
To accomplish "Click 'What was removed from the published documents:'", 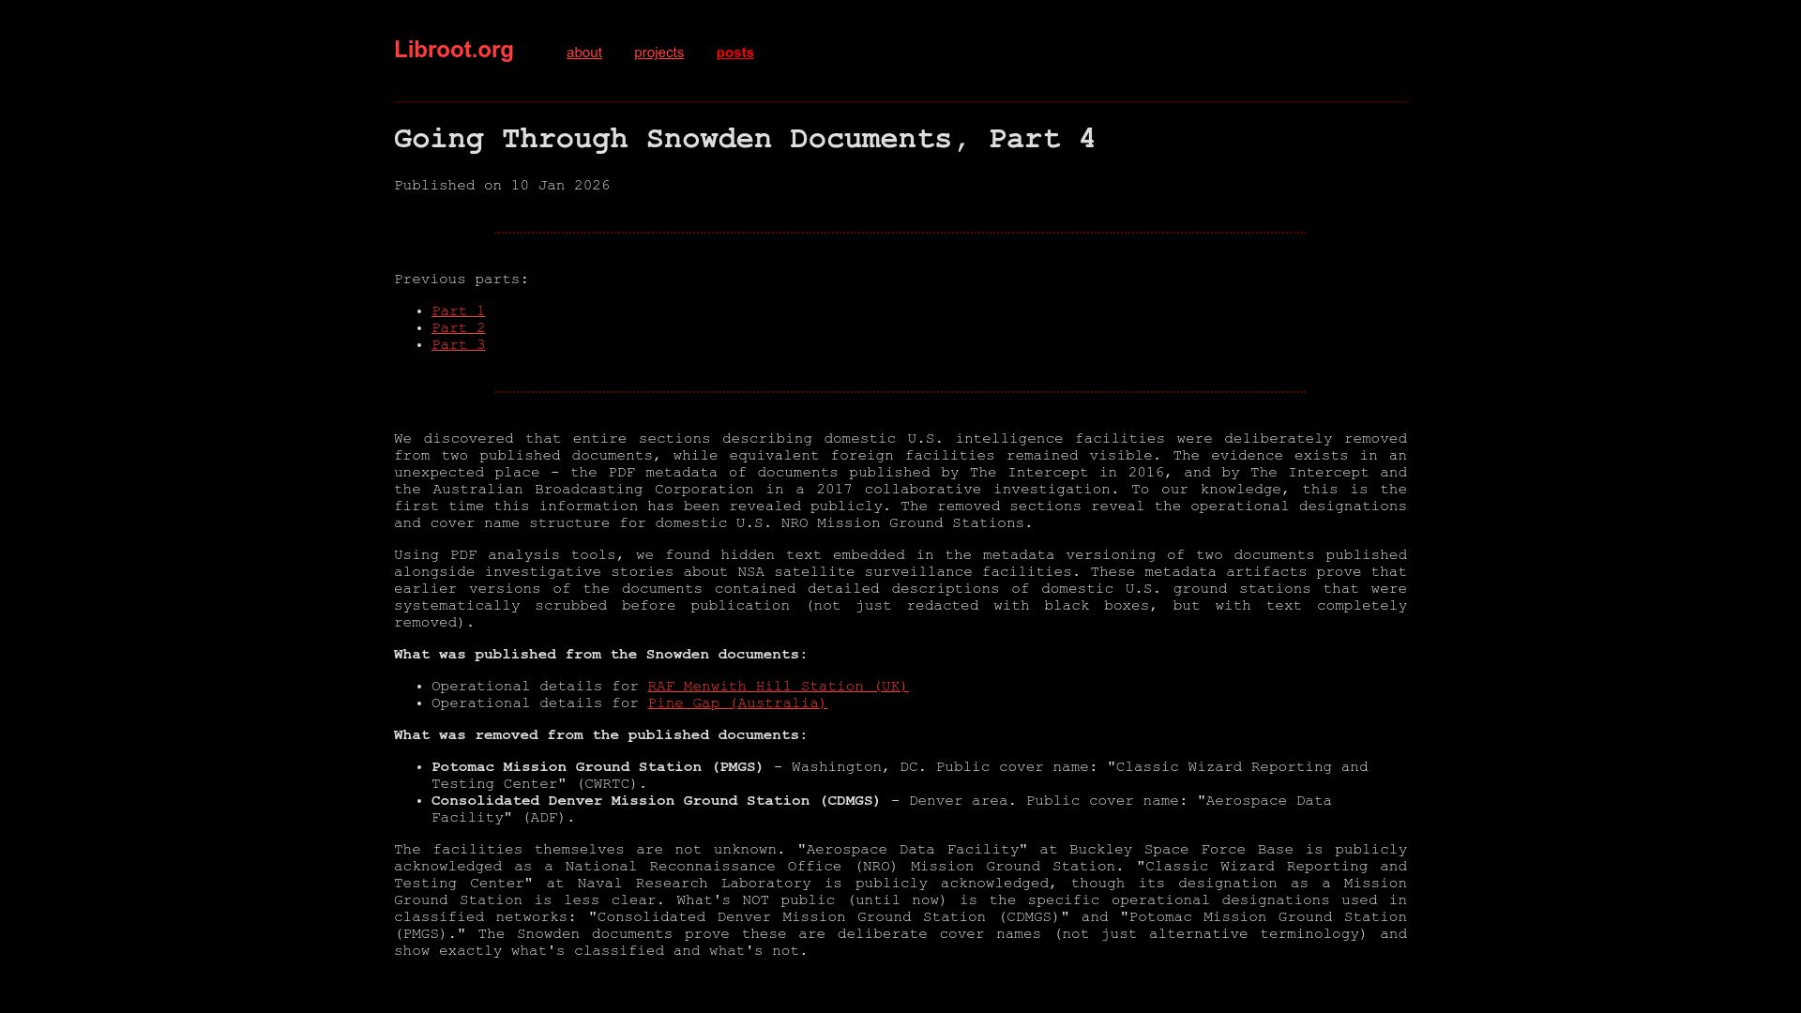I will coord(600,735).
